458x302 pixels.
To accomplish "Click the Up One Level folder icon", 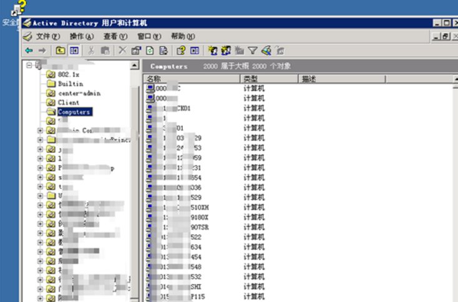I will pos(61,51).
